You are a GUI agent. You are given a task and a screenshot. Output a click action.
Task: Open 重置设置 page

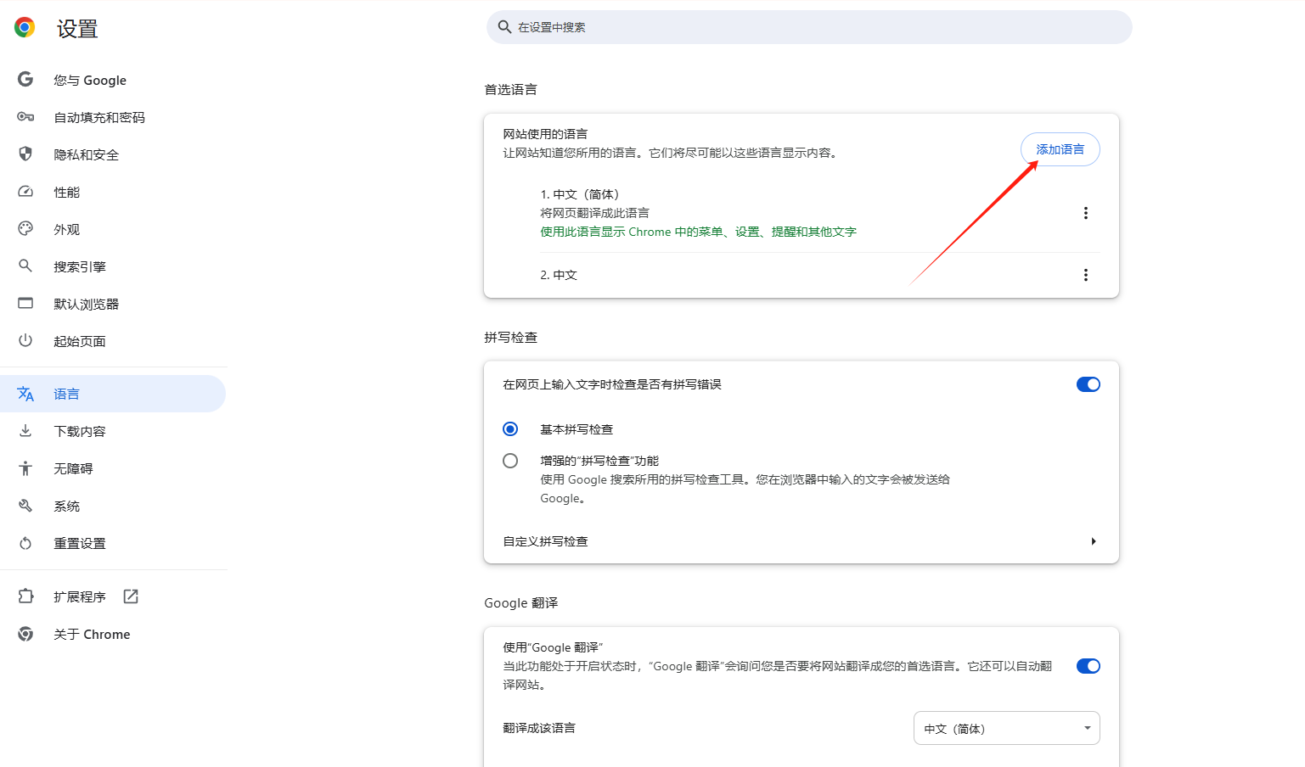point(113,543)
